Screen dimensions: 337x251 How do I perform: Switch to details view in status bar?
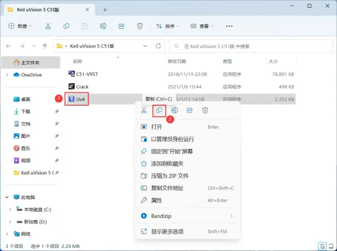(x=322, y=246)
